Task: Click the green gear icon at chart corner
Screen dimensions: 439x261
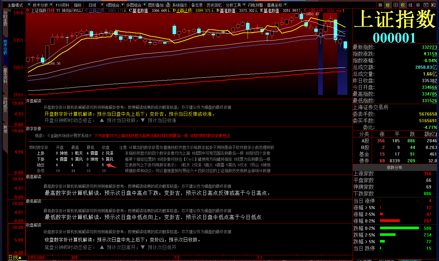Action: [x=10, y=11]
